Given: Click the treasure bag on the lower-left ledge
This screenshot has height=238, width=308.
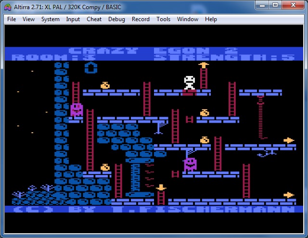Looking at the screenshot, I should click(105, 167).
